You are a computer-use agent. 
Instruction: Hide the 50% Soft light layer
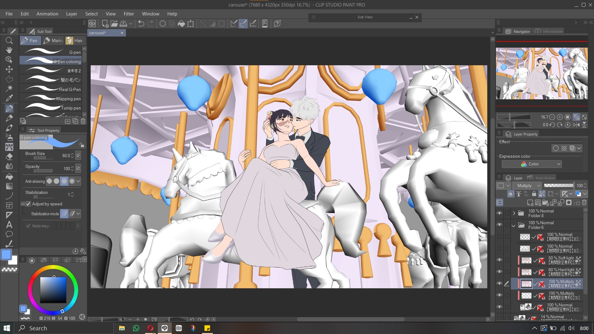click(x=499, y=260)
